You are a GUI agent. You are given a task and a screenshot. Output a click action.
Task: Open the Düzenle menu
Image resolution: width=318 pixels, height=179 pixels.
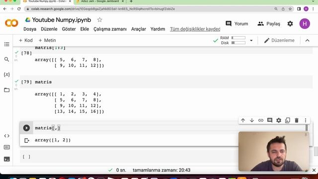tap(49, 29)
